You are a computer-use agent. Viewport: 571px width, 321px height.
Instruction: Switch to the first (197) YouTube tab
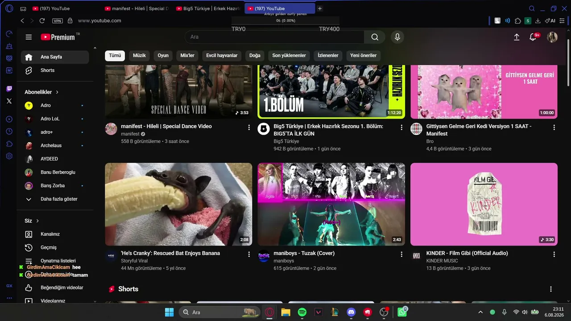66,8
